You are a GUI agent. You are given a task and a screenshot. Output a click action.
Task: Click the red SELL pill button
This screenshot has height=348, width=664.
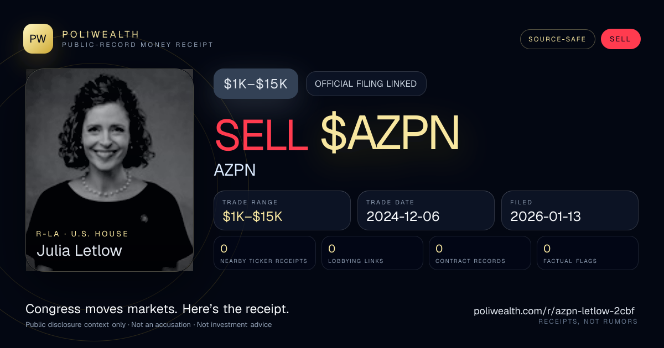pos(620,39)
